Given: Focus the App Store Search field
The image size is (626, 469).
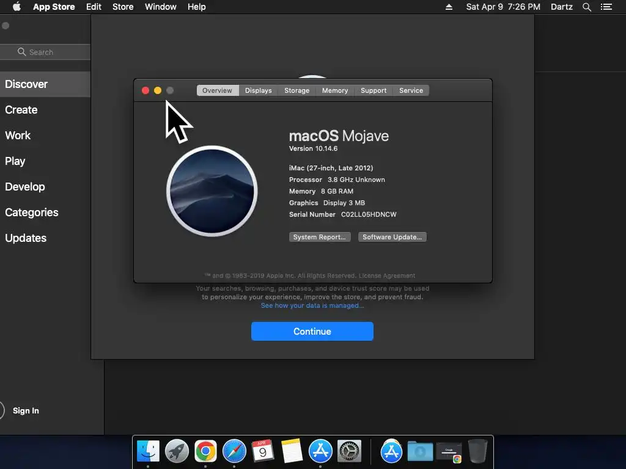Looking at the screenshot, I should [45, 52].
